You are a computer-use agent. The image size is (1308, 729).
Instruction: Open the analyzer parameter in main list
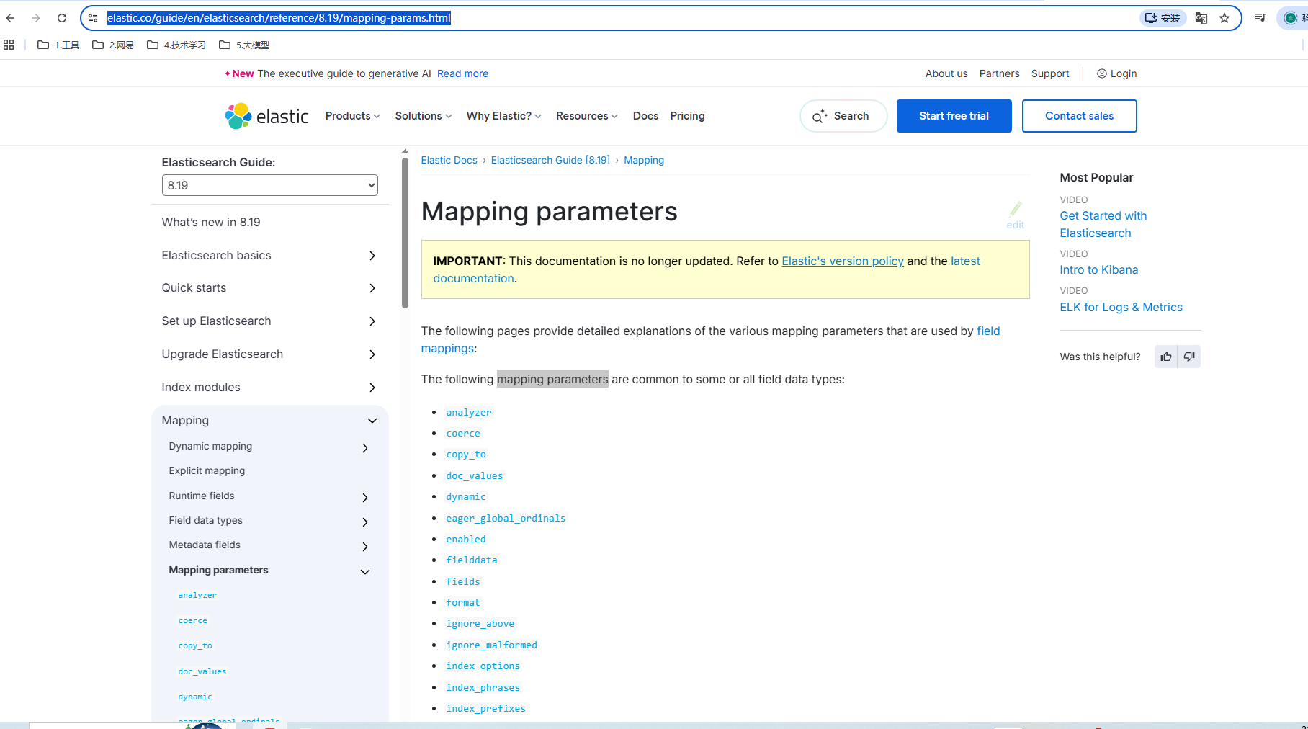pos(469,412)
